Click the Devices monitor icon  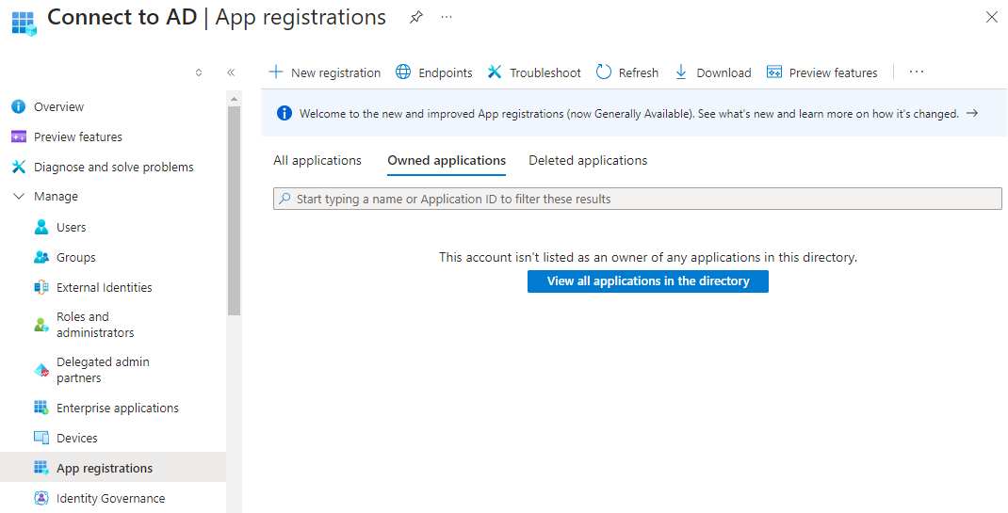click(x=41, y=438)
